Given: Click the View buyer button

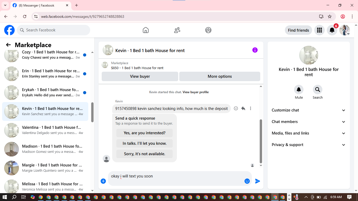Looking at the screenshot, I should click(140, 76).
